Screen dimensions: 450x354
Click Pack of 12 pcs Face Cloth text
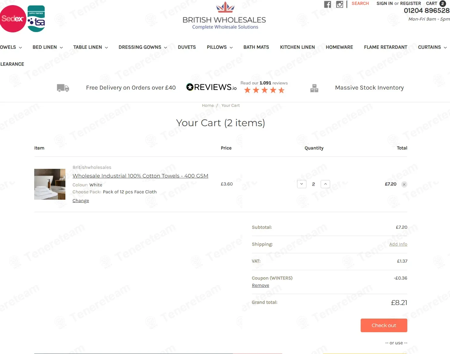click(x=130, y=192)
